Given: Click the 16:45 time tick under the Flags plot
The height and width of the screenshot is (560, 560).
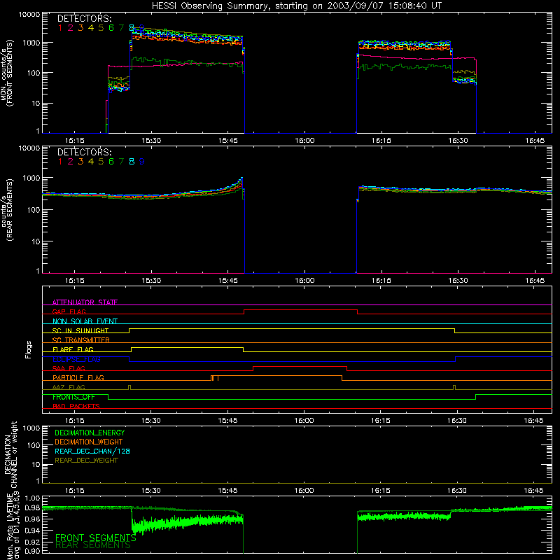Looking at the screenshot, I should click(533, 421).
